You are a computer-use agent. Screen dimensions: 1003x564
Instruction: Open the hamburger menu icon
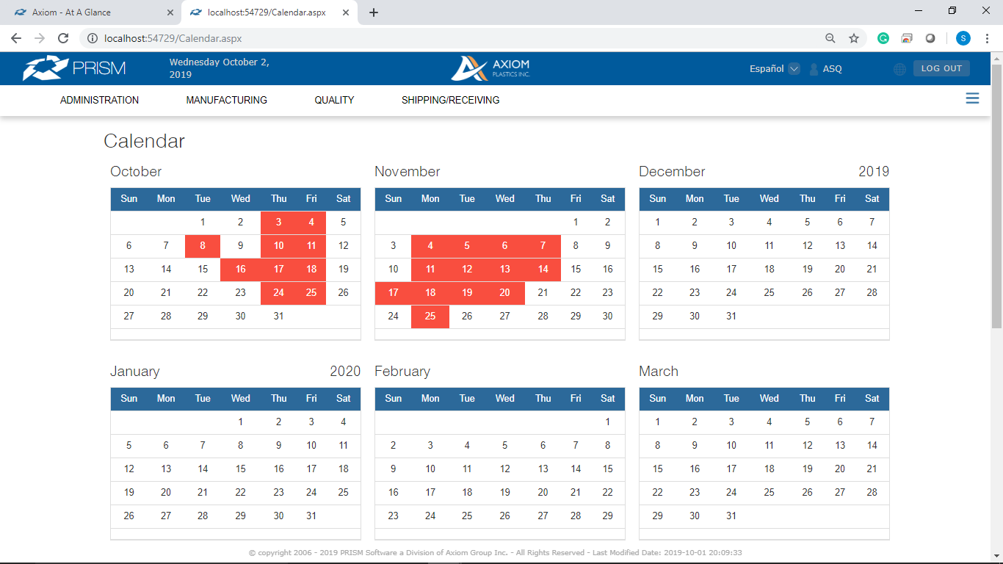point(972,98)
